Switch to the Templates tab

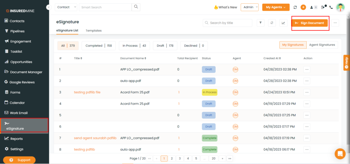[x=94, y=31]
